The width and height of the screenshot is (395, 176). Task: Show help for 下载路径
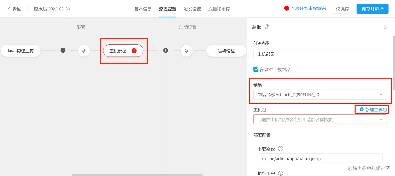(x=281, y=149)
